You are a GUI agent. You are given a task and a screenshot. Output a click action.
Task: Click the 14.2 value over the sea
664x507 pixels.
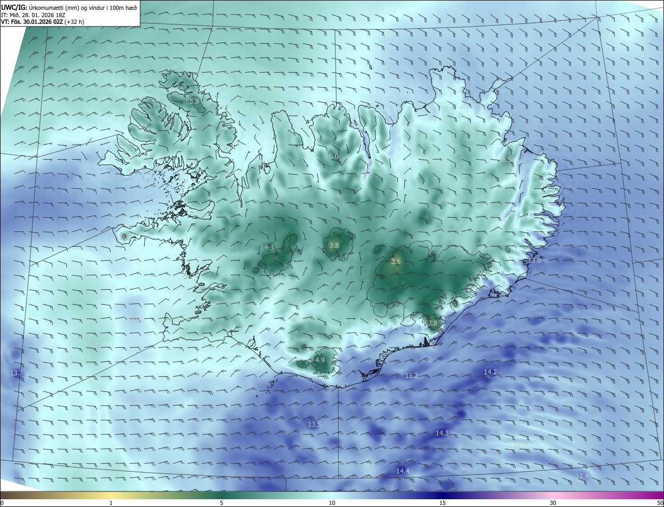point(490,372)
